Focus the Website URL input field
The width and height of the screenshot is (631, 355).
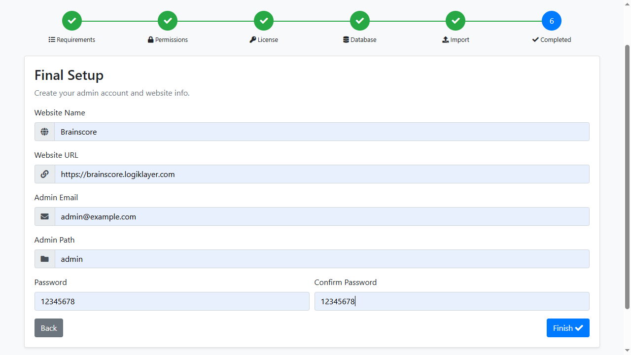point(322,174)
